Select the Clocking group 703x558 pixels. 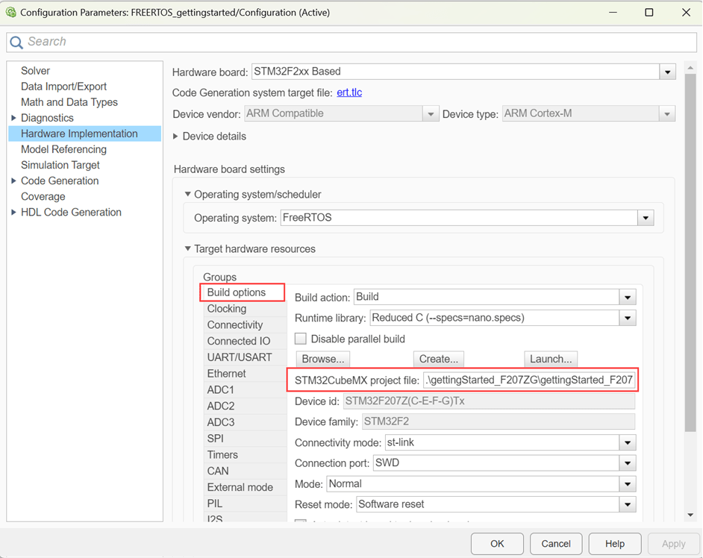pos(226,309)
